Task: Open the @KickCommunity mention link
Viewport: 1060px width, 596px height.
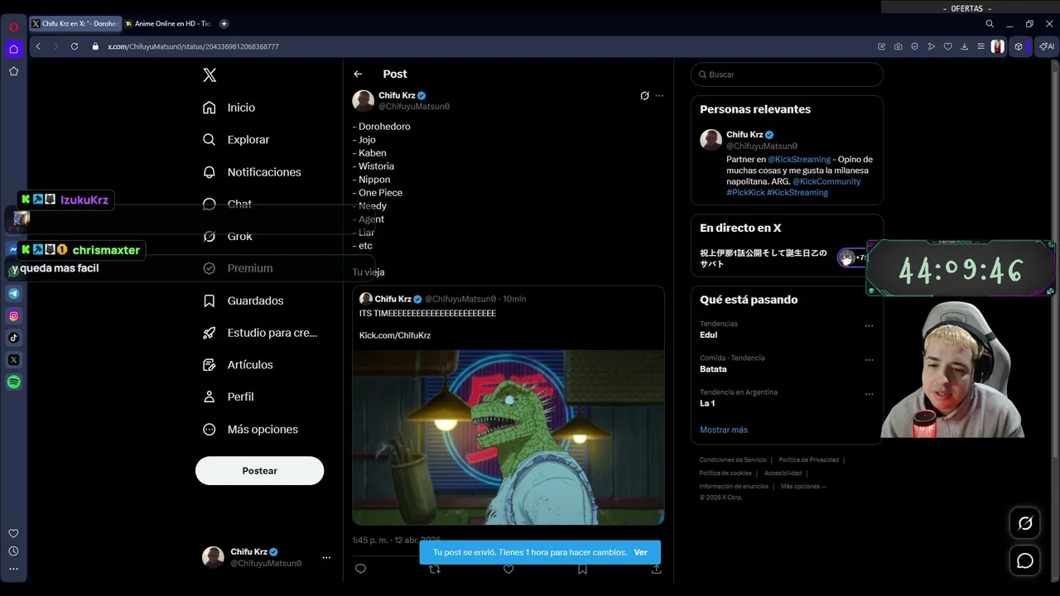Action: 826,181
